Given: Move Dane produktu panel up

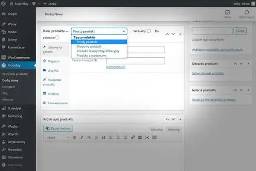Looking at the screenshot, I should [x=167, y=34].
